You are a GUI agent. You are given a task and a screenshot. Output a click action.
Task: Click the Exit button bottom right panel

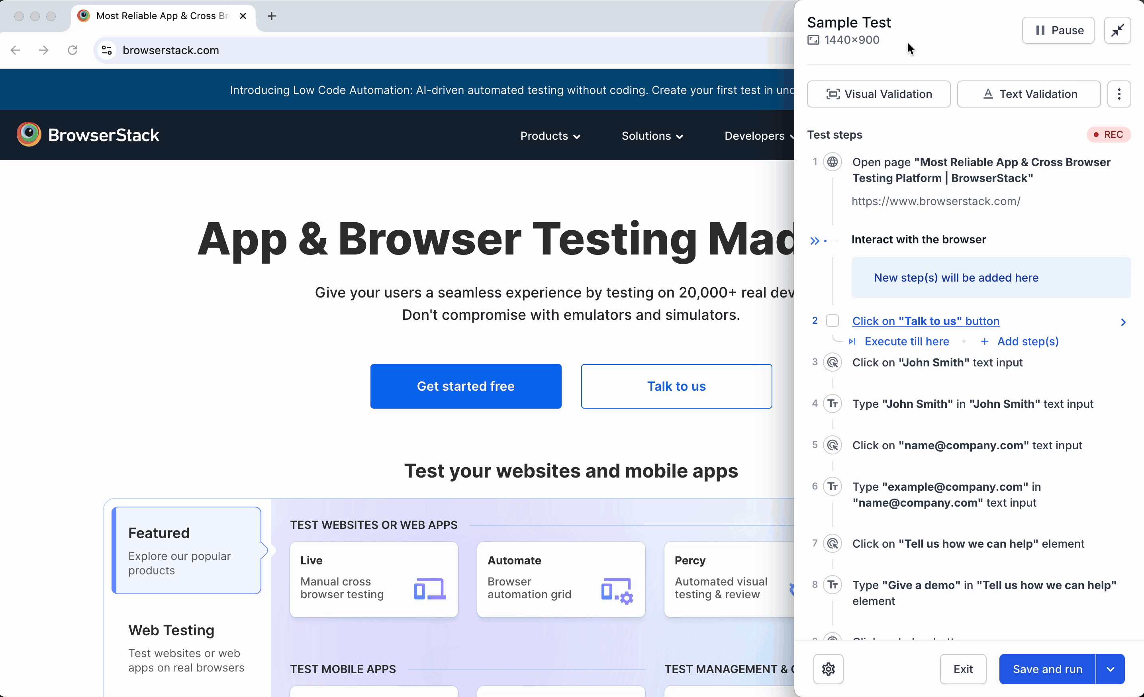(964, 668)
